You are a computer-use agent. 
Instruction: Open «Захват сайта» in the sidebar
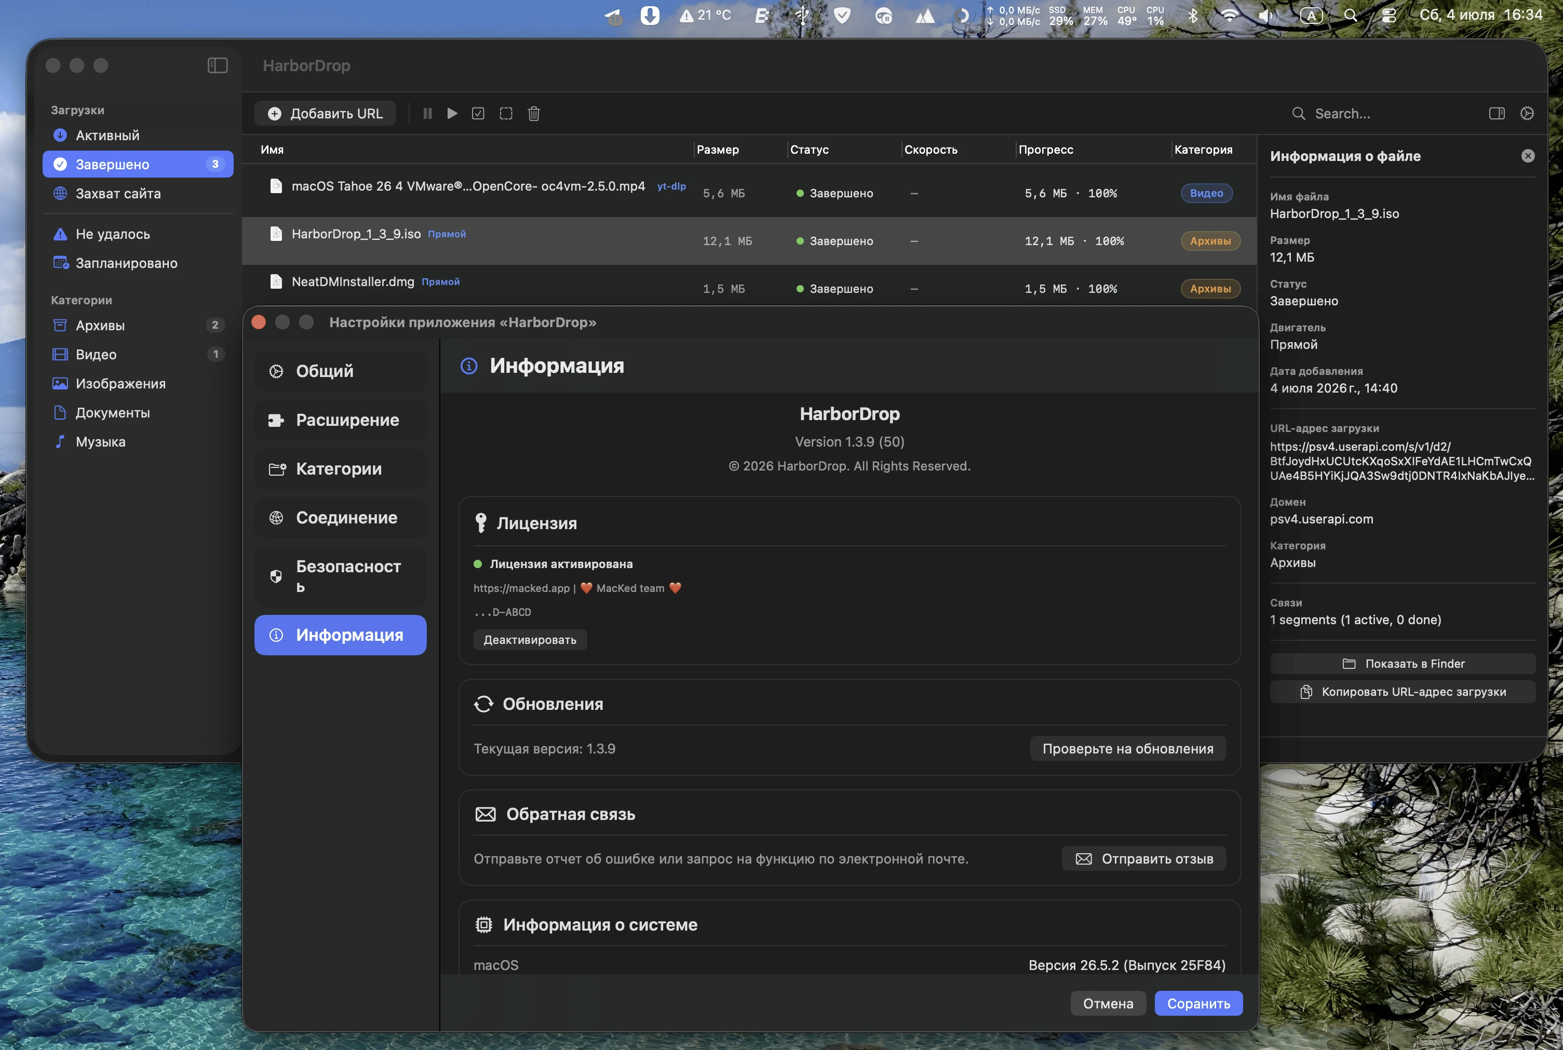click(137, 194)
